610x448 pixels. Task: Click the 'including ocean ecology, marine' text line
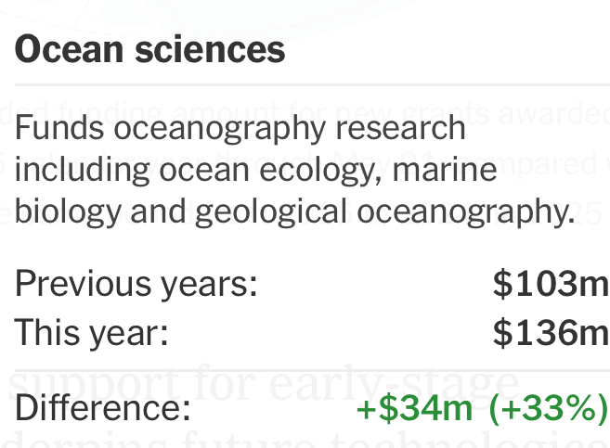tap(255, 170)
